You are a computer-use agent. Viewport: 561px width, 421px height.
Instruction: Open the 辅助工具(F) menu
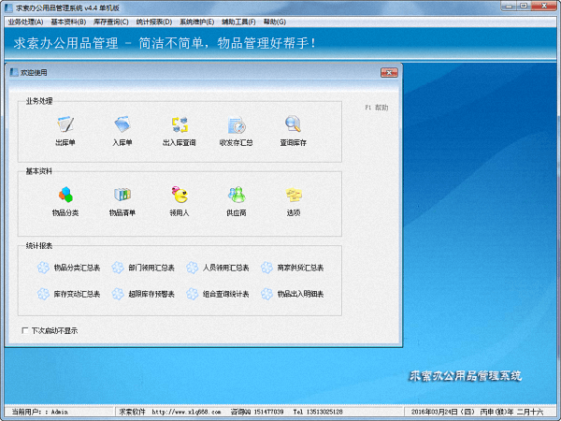238,22
